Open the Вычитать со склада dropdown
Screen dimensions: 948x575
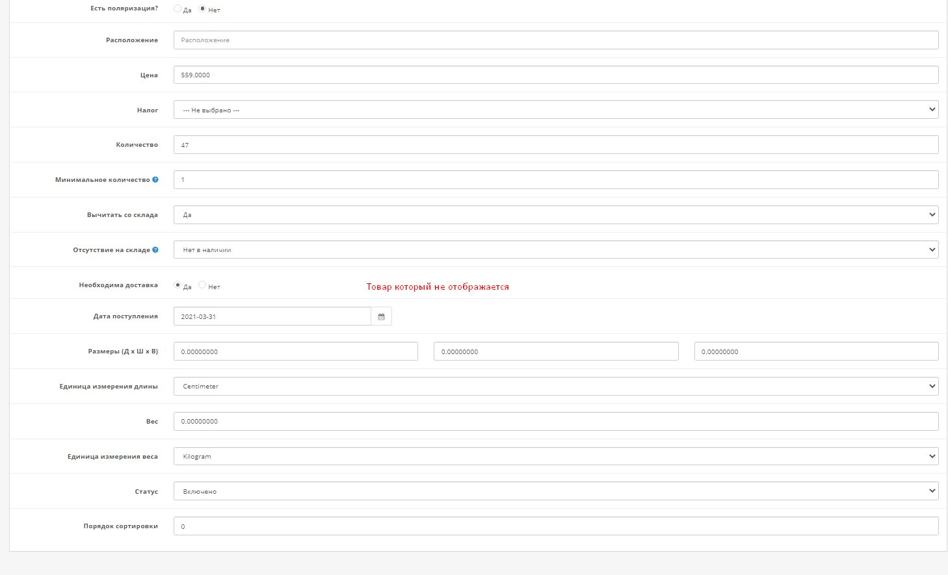click(556, 214)
